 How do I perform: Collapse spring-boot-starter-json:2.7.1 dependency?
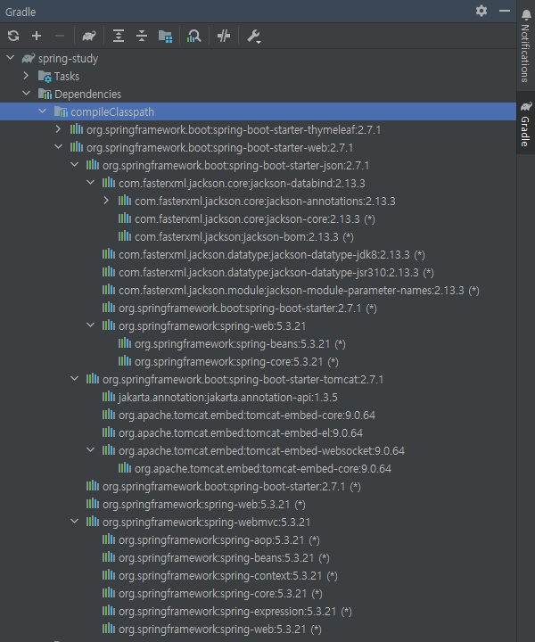[x=75, y=165]
